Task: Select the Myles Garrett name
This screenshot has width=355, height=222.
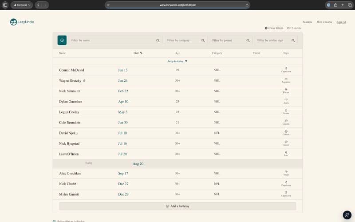Action: click(x=69, y=194)
